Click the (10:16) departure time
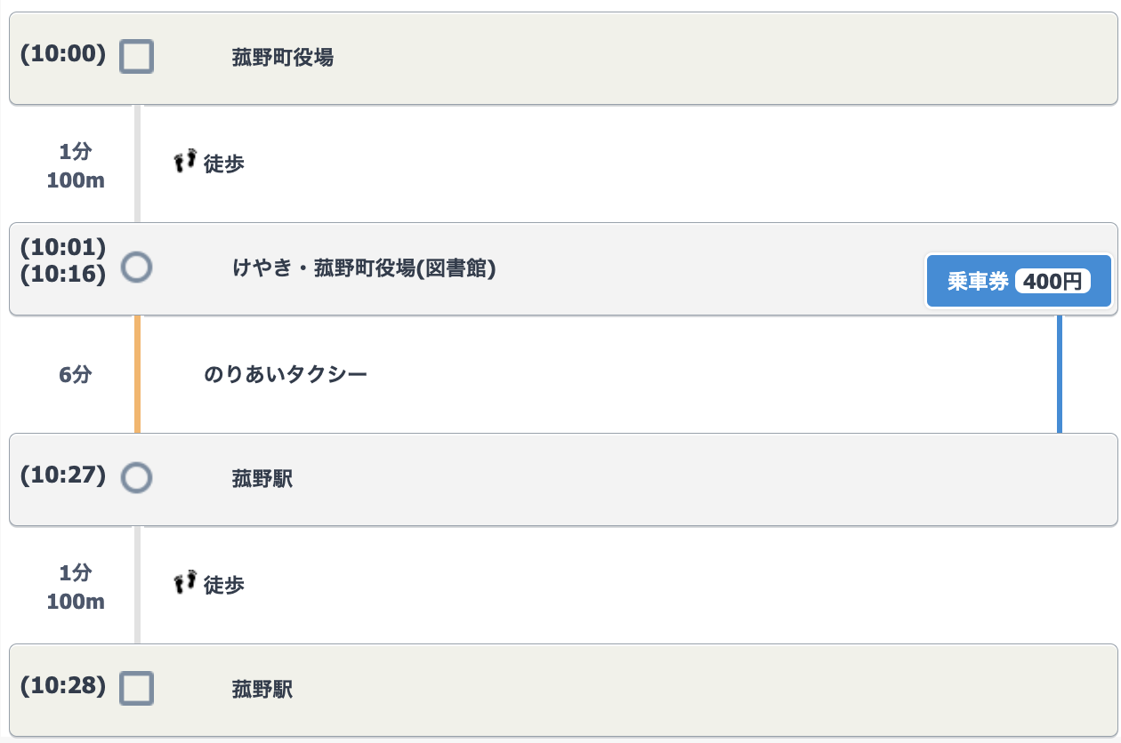Viewport: 1121px width, 743px height. click(x=63, y=276)
